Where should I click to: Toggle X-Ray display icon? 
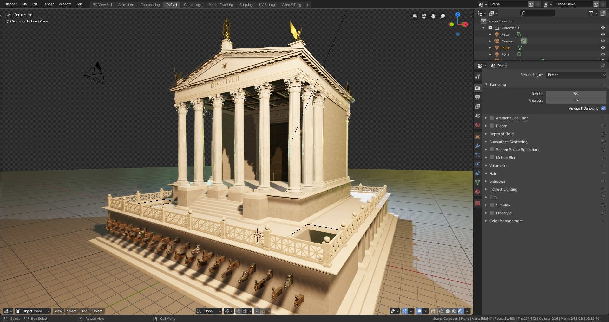point(433,311)
